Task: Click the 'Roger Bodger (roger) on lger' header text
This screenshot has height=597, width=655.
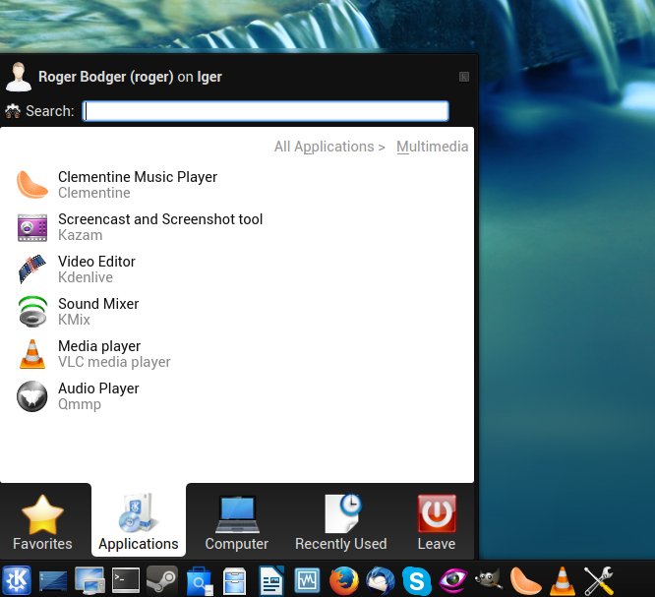Action: coord(130,77)
